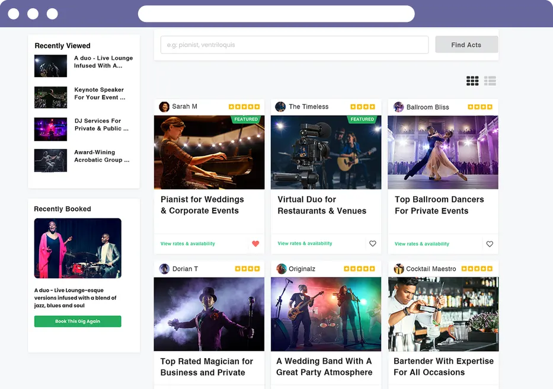This screenshot has width=553, height=389.
Task: Favorite the Top Ballroom Dancers heart
Action: coord(490,244)
